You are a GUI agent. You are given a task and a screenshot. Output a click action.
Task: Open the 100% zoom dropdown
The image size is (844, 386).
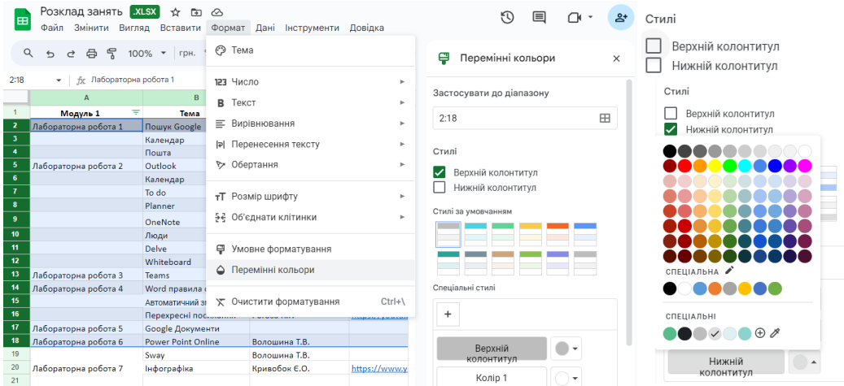pyautogui.click(x=146, y=54)
